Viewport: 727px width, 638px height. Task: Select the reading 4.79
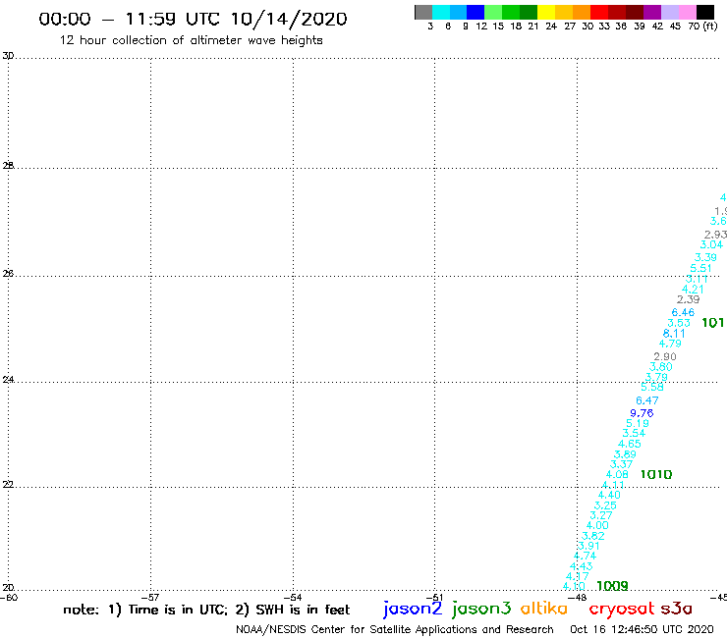coord(670,344)
